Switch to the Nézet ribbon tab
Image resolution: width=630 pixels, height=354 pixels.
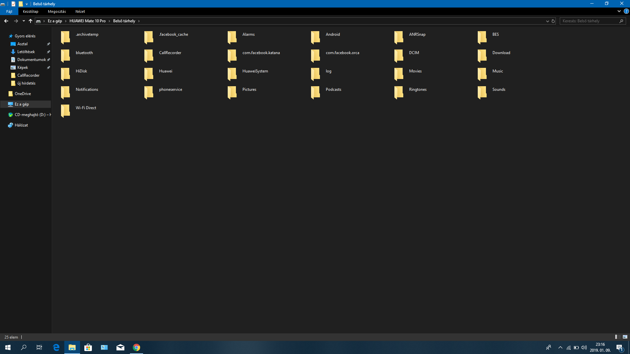pos(80,11)
